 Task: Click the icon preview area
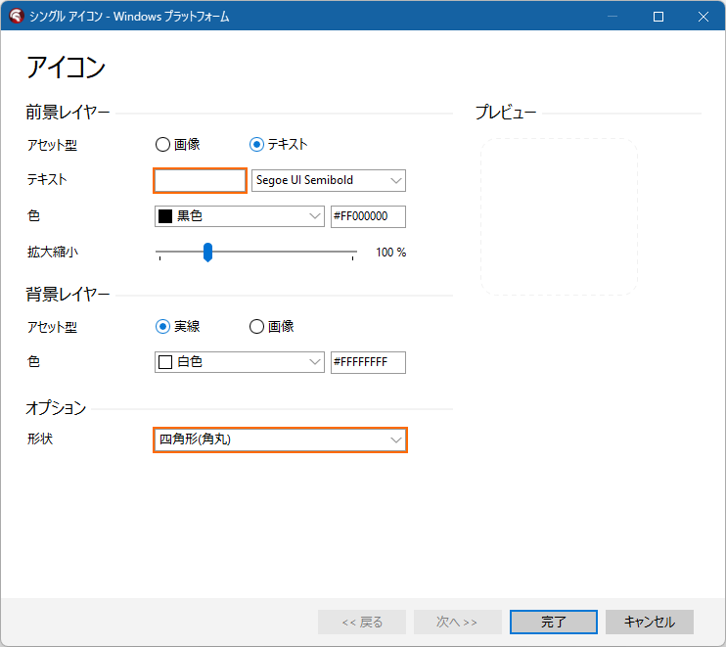(x=559, y=216)
